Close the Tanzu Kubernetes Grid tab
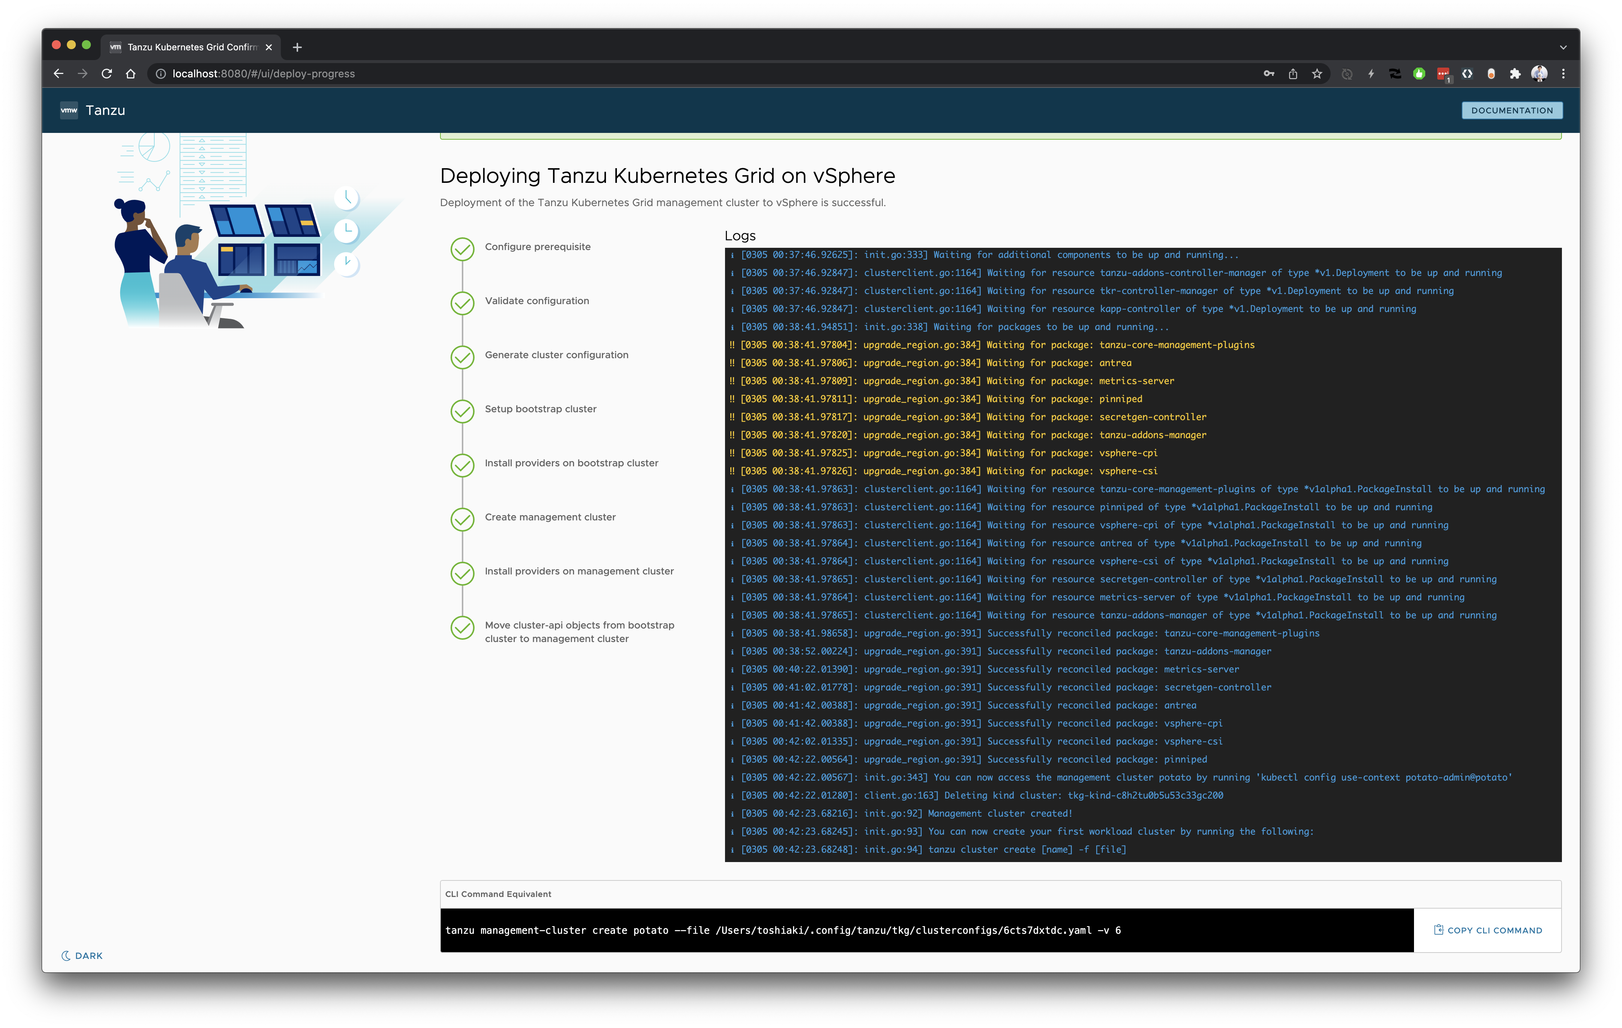This screenshot has width=1622, height=1028. pos(269,47)
